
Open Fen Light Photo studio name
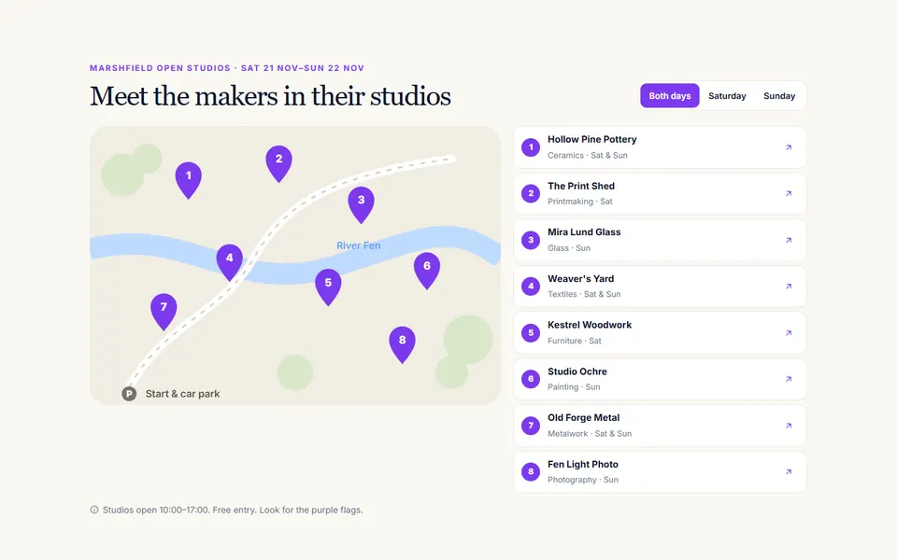point(583,464)
